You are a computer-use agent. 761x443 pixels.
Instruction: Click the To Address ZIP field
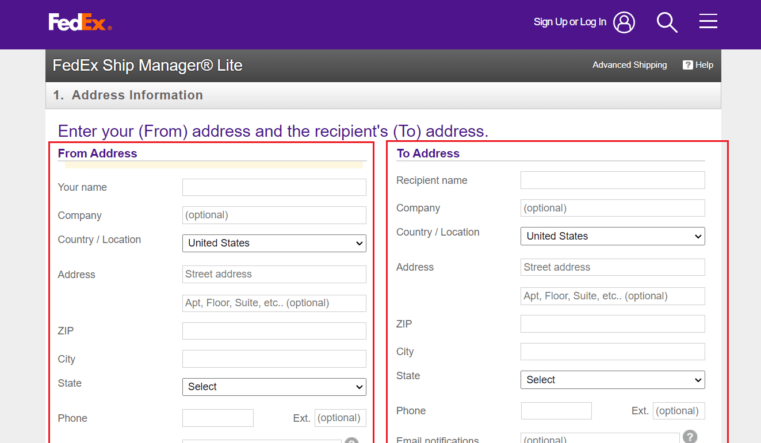pyautogui.click(x=613, y=324)
